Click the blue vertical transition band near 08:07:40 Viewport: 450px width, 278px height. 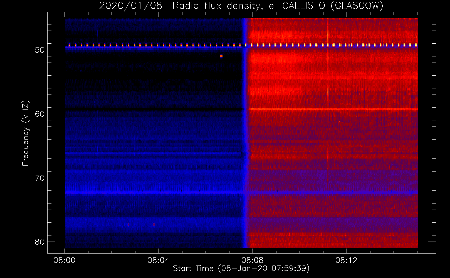pos(245,133)
